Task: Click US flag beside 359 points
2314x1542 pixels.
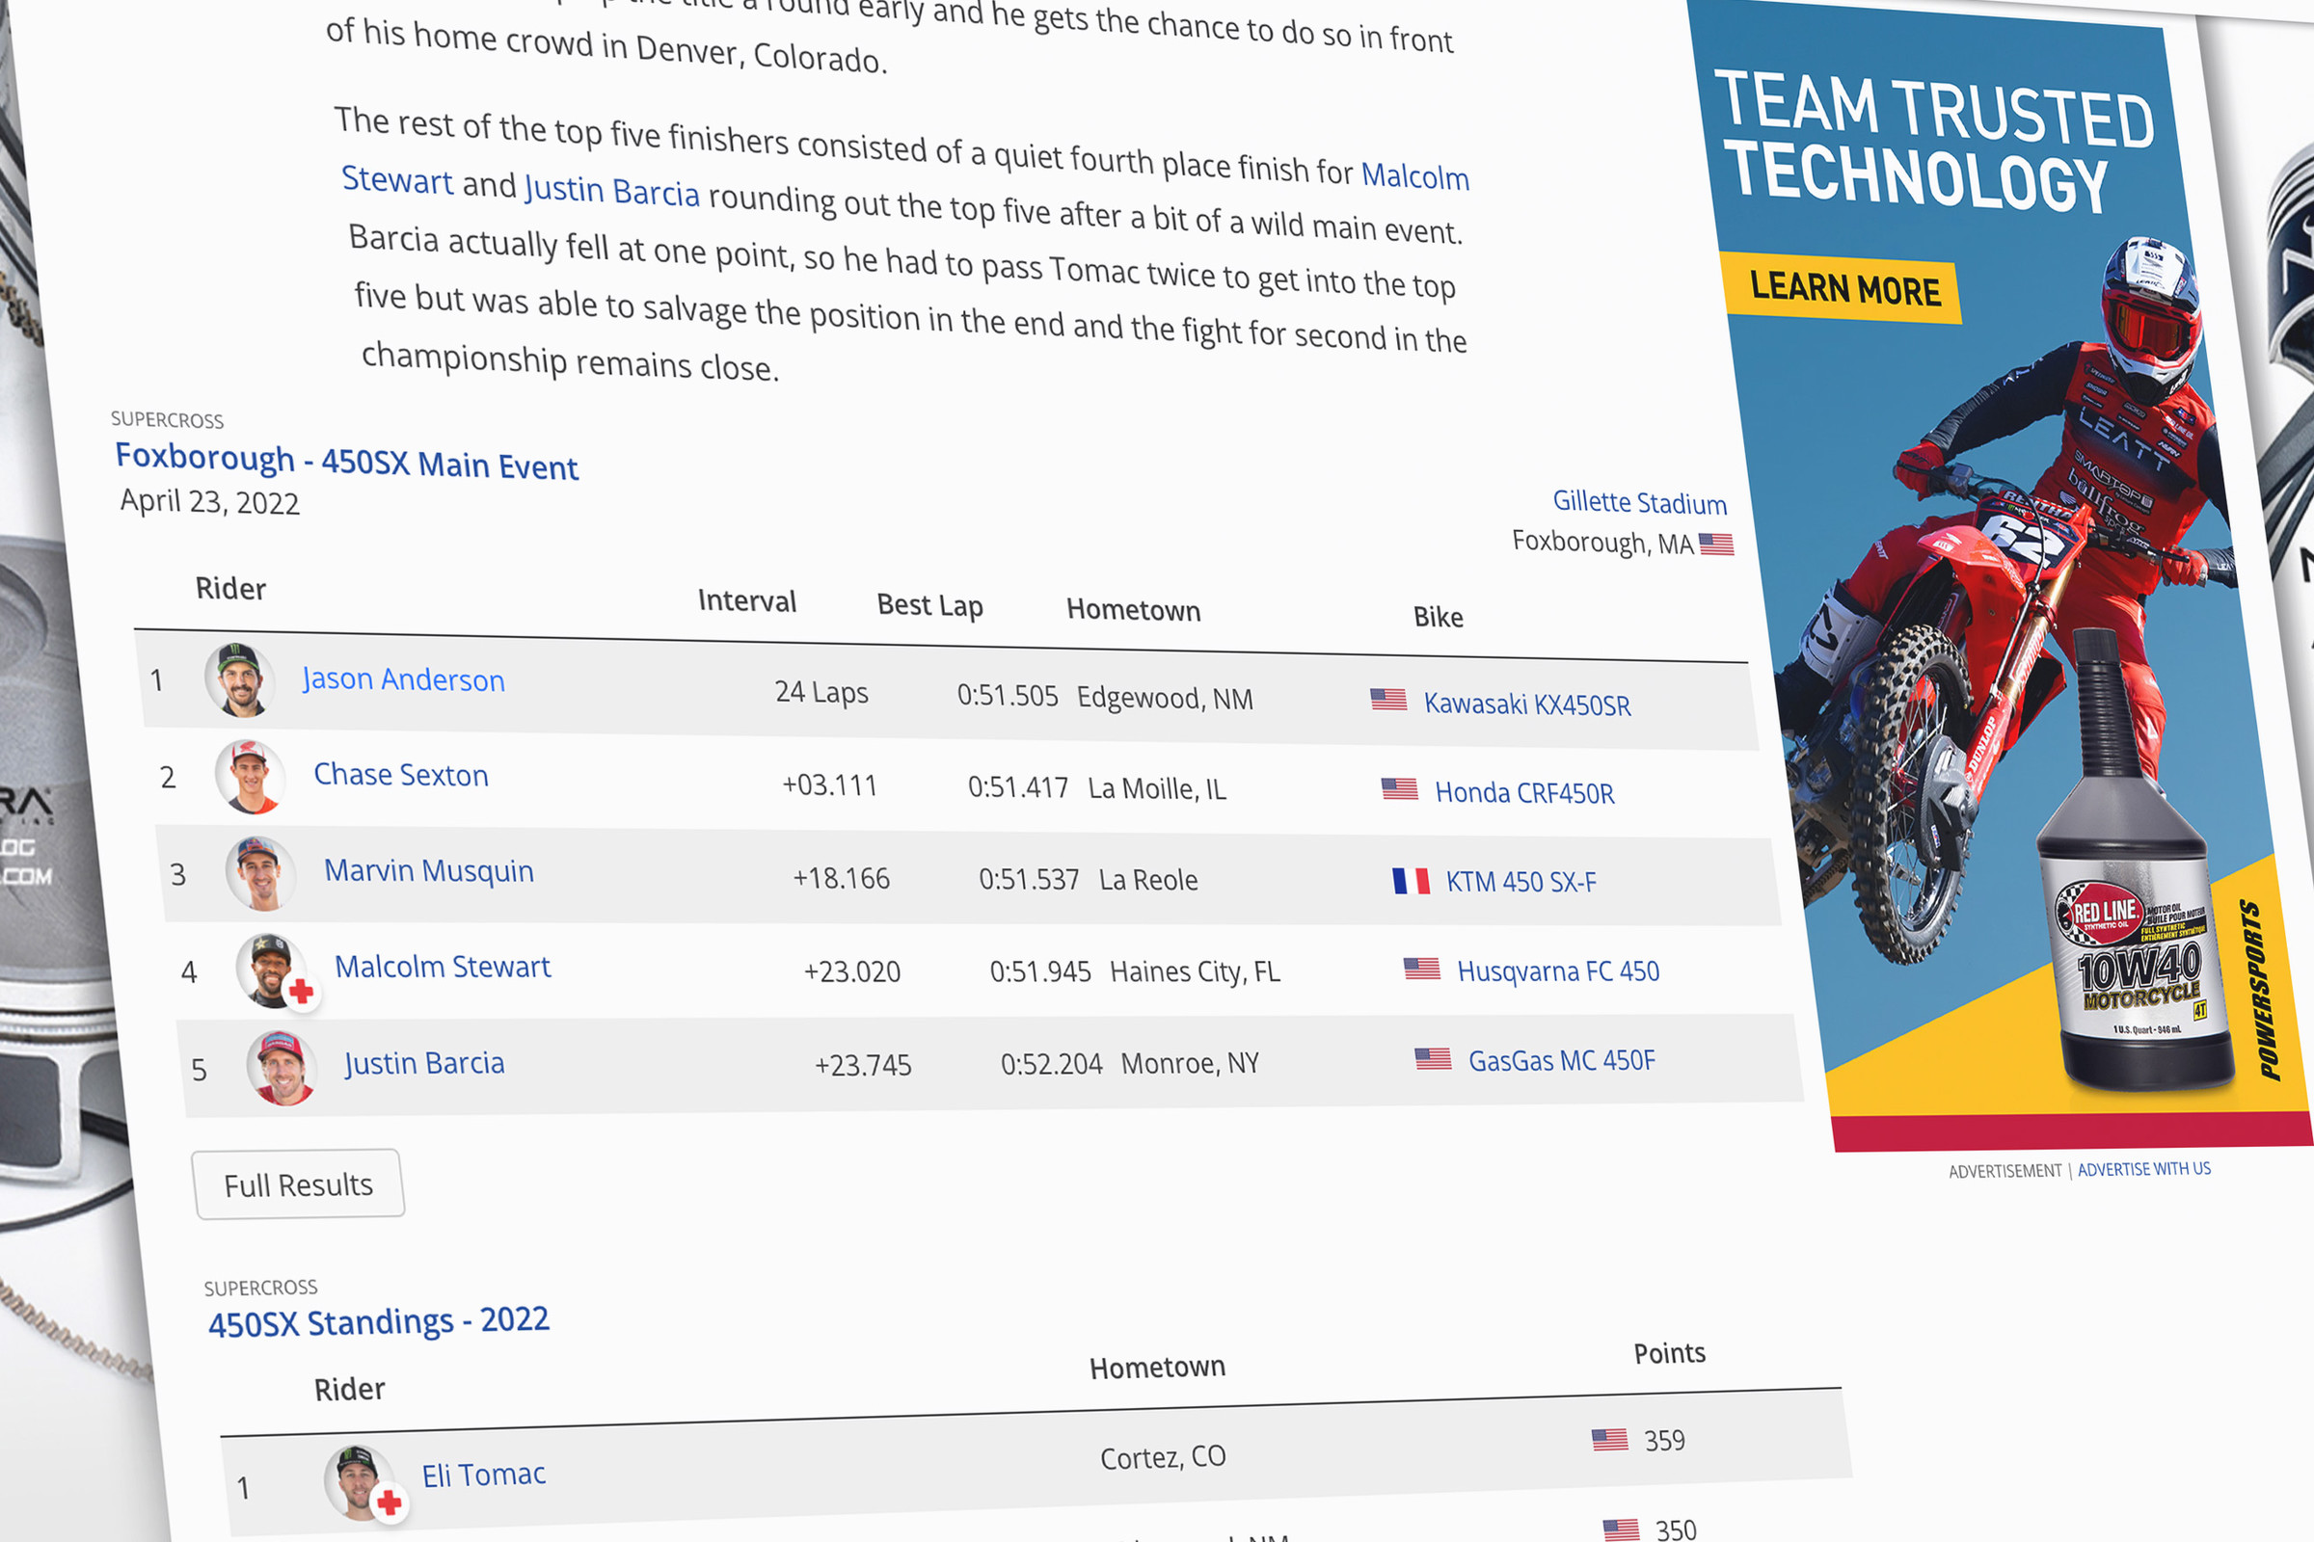Action: [x=1609, y=1440]
